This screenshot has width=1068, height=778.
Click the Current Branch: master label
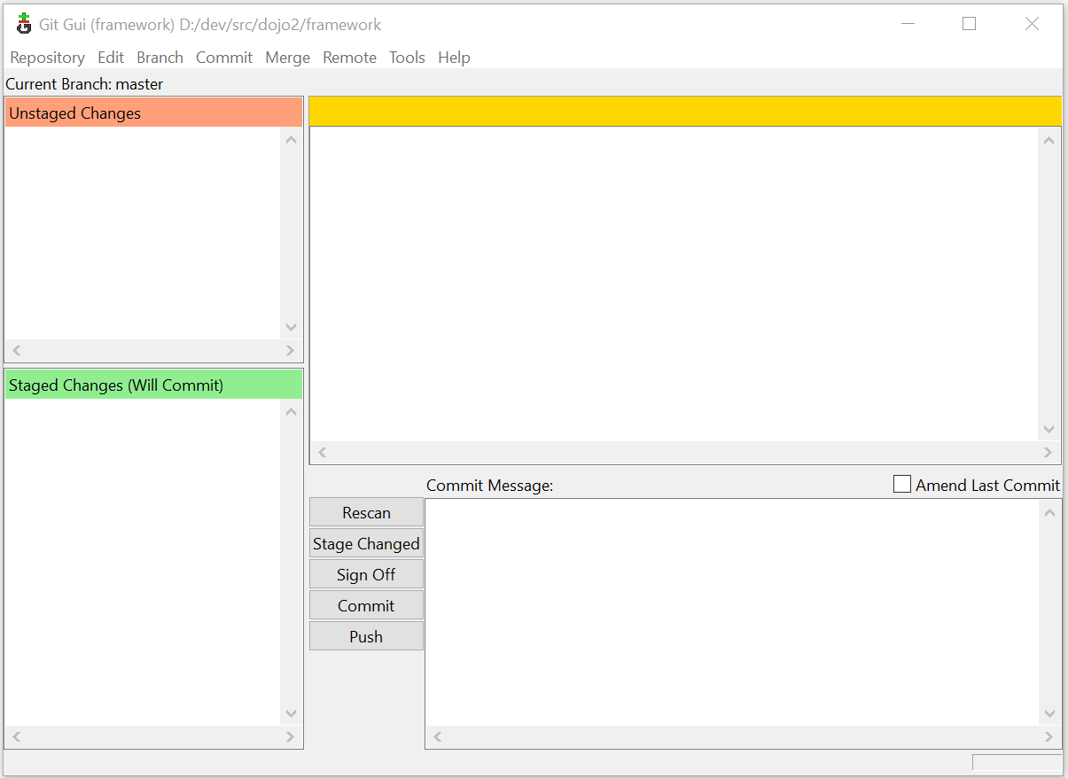point(84,84)
